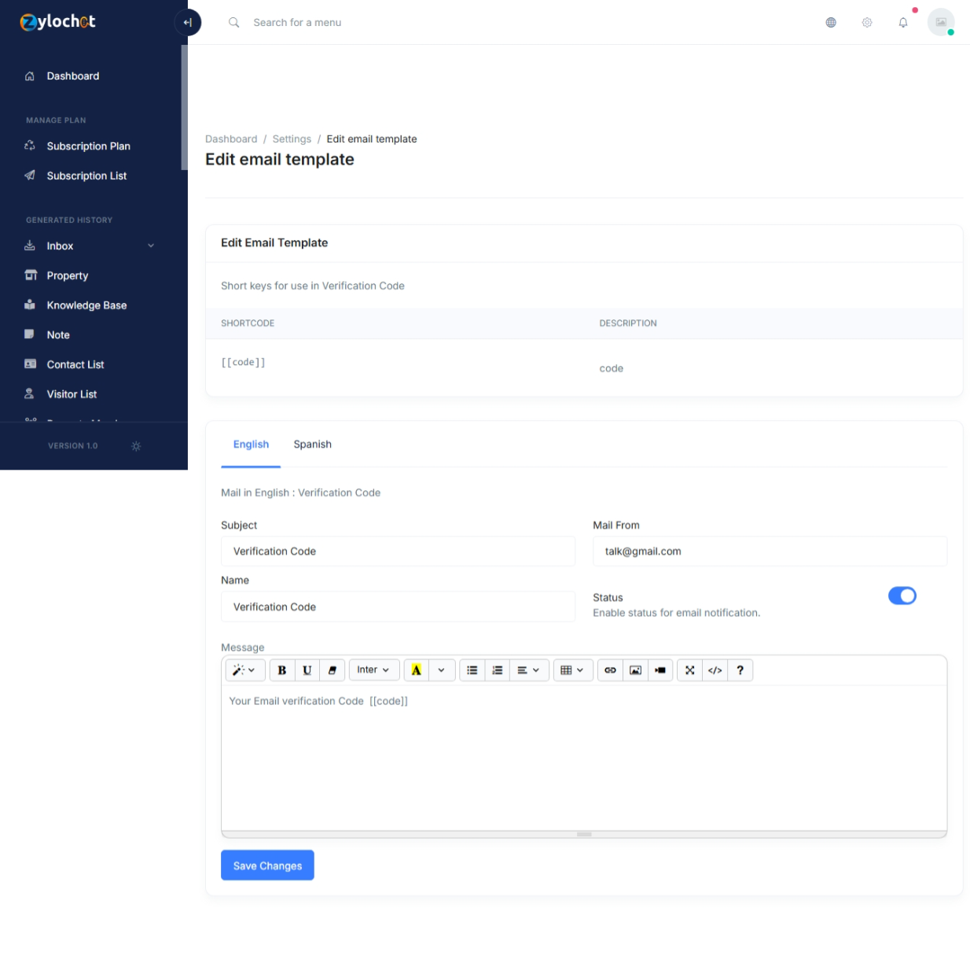Create an unordered bullet list
This screenshot has width=970, height=956.
click(472, 670)
